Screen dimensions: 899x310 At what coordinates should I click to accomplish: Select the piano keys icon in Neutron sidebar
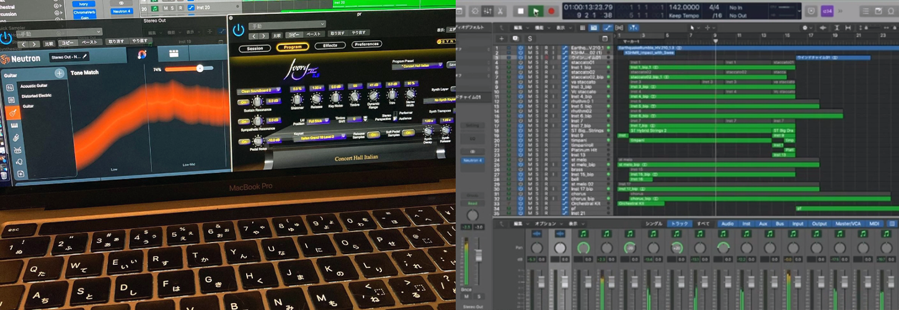[14, 125]
